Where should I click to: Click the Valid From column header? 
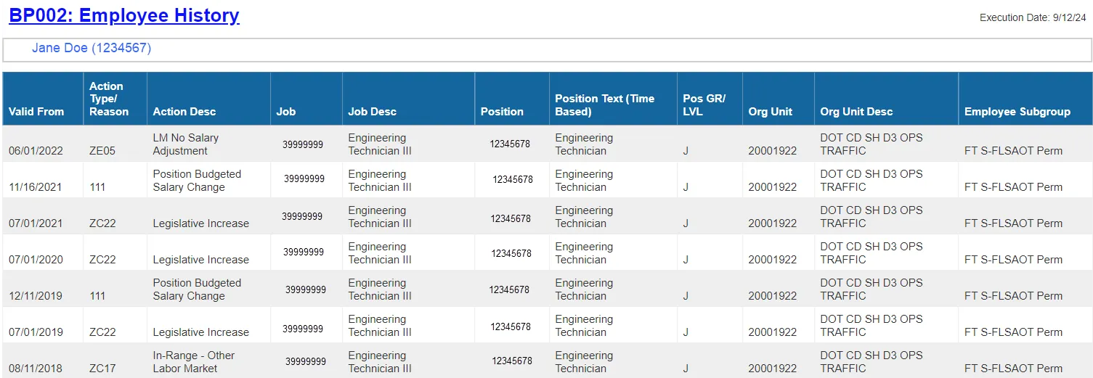tap(36, 112)
